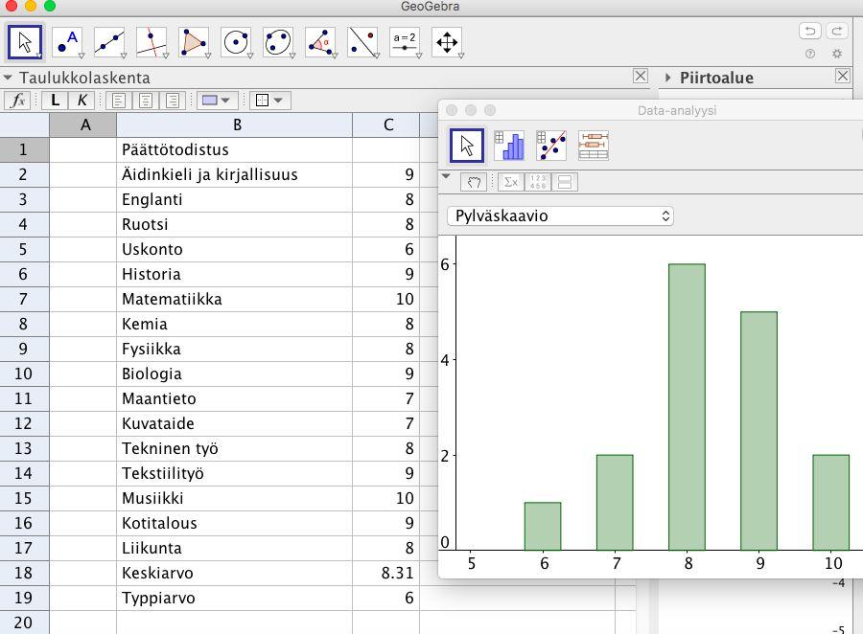Screen dimensions: 863x634
Task: Click the Tekstiilityö cell
Action: 235,473
